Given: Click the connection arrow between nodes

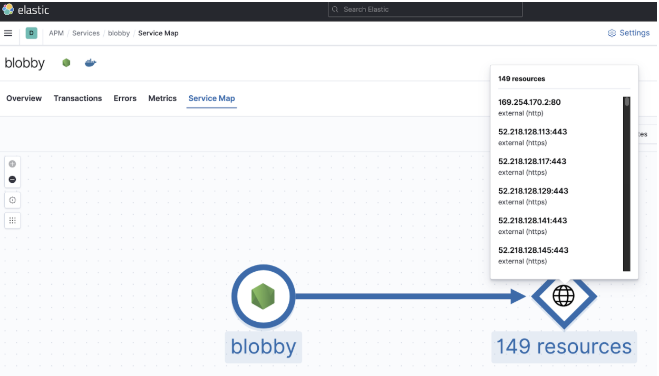Looking at the screenshot, I should (x=410, y=296).
